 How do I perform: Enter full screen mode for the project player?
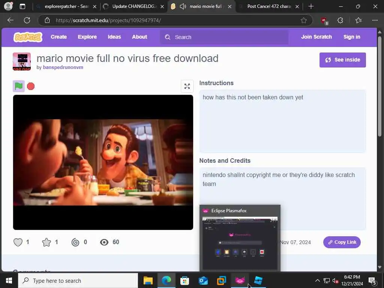pyautogui.click(x=187, y=86)
